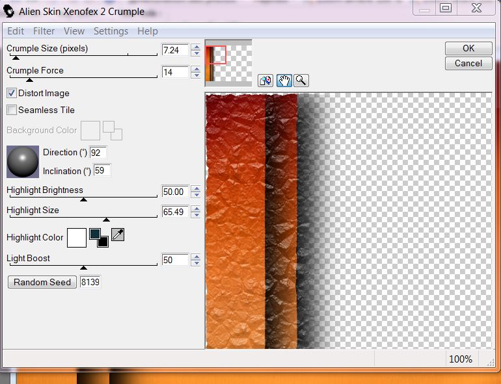
Task: Generate a new Random Seed
Action: point(42,282)
